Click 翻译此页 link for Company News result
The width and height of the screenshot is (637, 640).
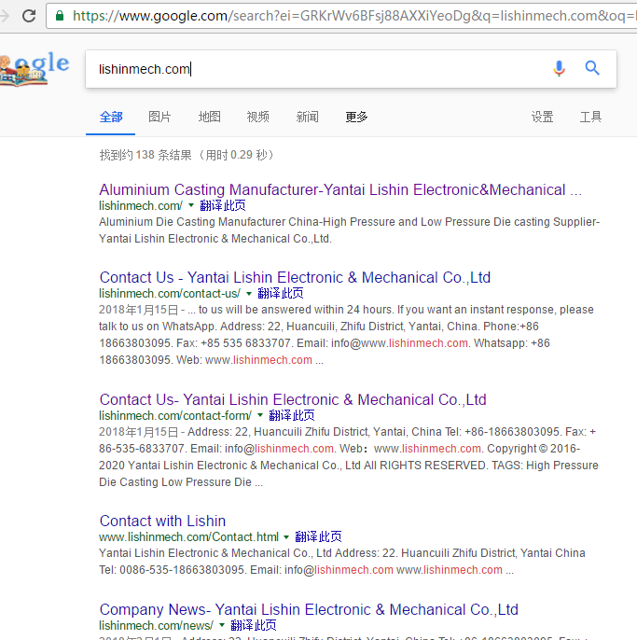click(254, 625)
